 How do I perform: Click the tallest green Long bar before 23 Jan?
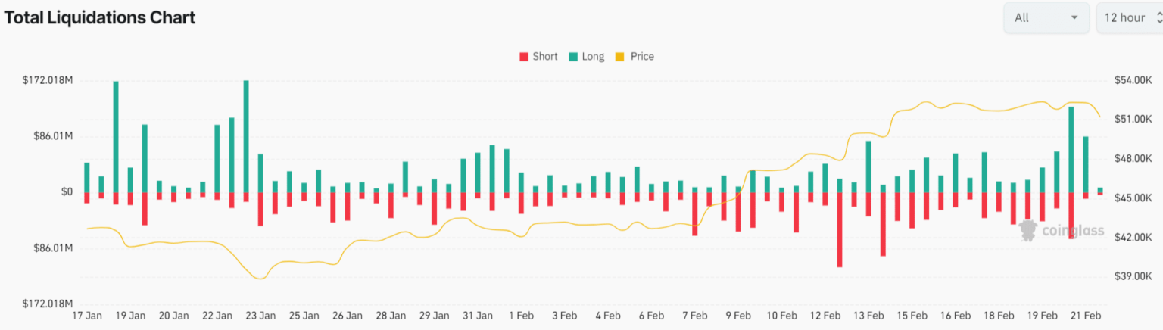coord(246,136)
